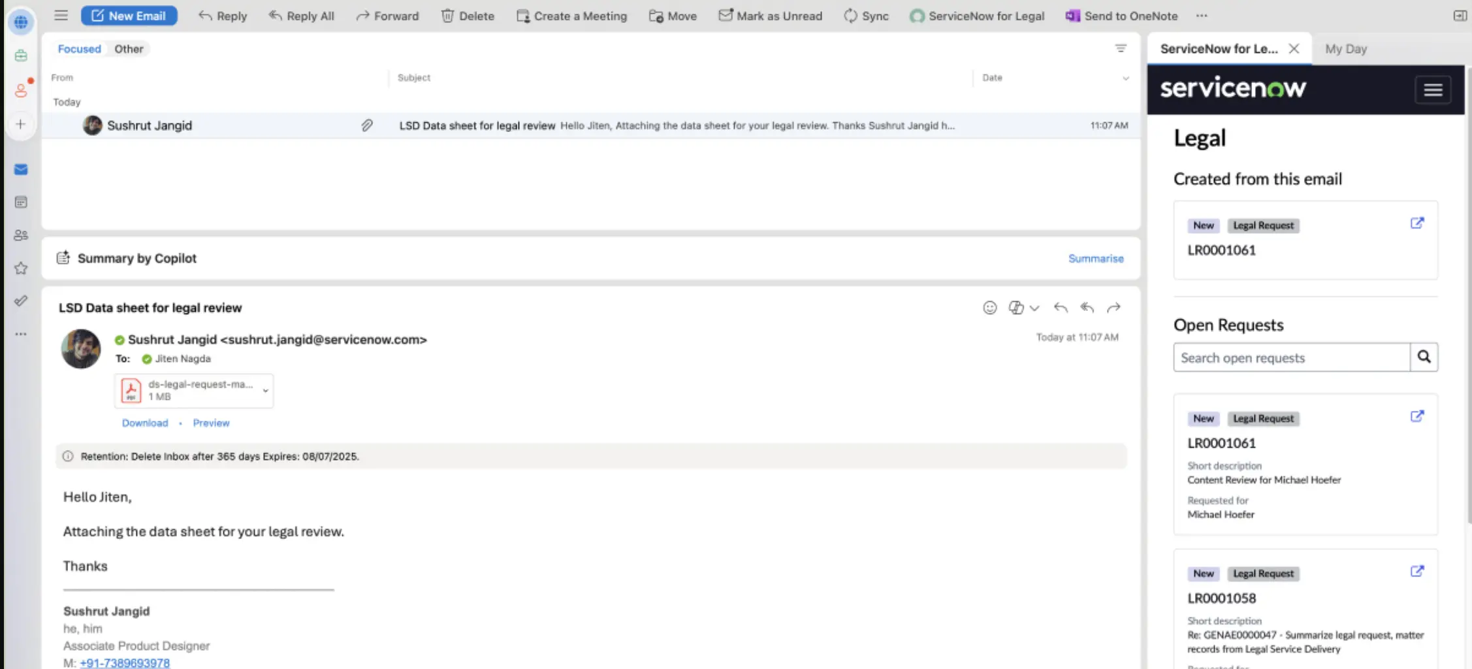
Task: Click the retention policy info icon
Action: click(68, 457)
